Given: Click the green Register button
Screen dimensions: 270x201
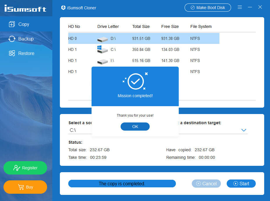Looking at the screenshot, I should (x=25, y=168).
